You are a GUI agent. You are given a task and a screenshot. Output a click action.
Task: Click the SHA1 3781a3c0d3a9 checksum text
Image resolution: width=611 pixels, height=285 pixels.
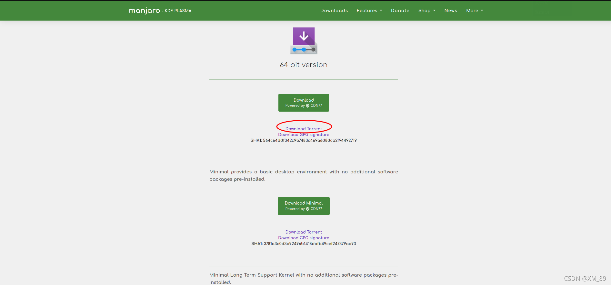click(304, 244)
